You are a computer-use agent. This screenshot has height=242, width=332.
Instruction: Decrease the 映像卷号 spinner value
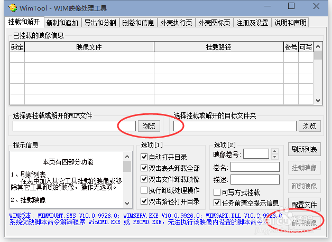274,157
